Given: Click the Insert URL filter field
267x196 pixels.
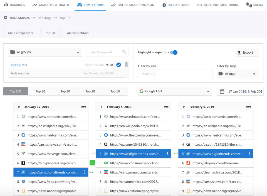Looking at the screenshot, I should (175, 74).
